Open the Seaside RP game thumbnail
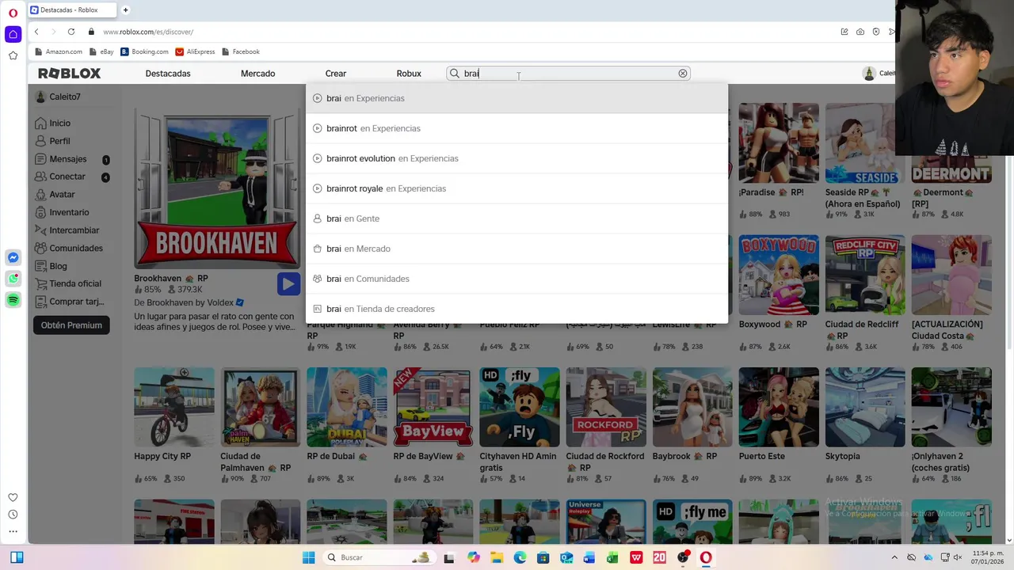 click(x=865, y=143)
